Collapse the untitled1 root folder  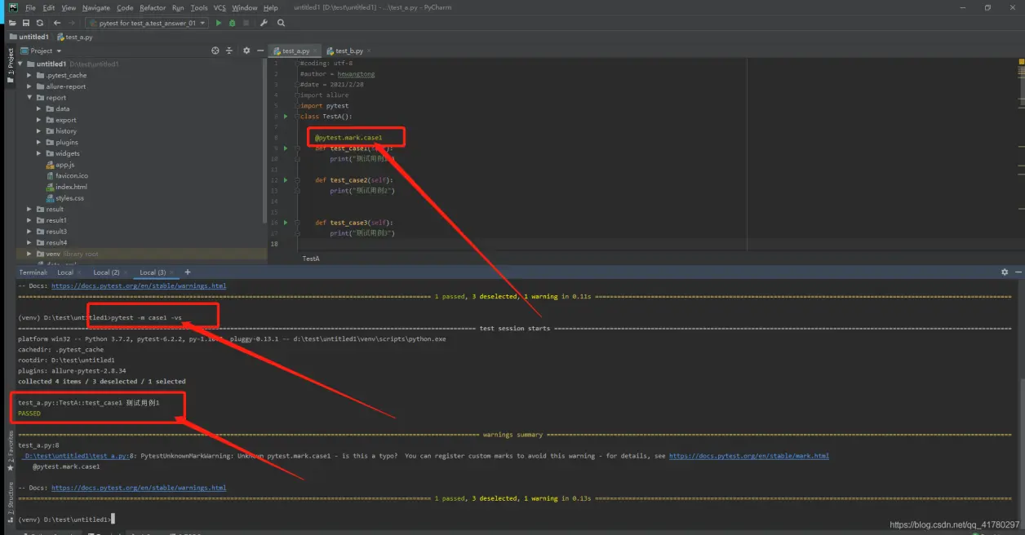(21, 64)
